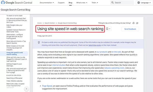Go to the Support tab

[x=61, y=3]
